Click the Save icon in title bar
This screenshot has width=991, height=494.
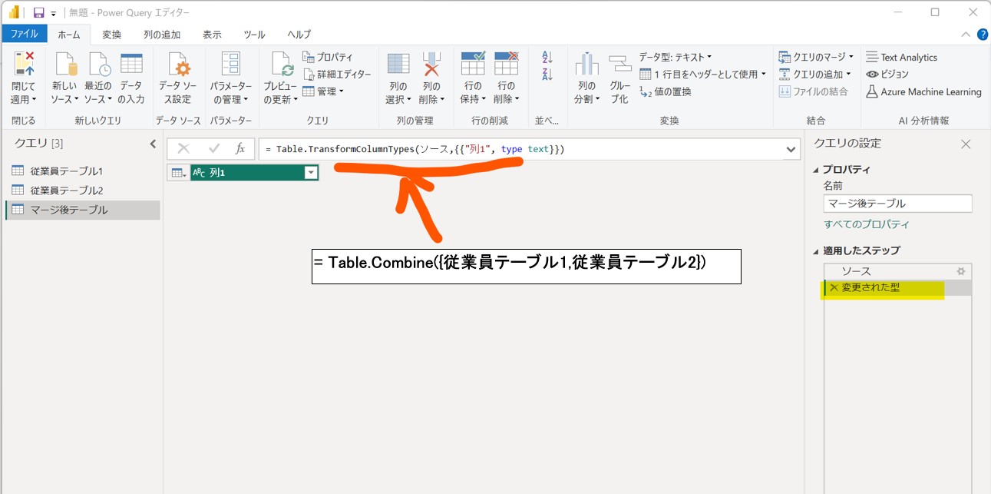point(38,12)
